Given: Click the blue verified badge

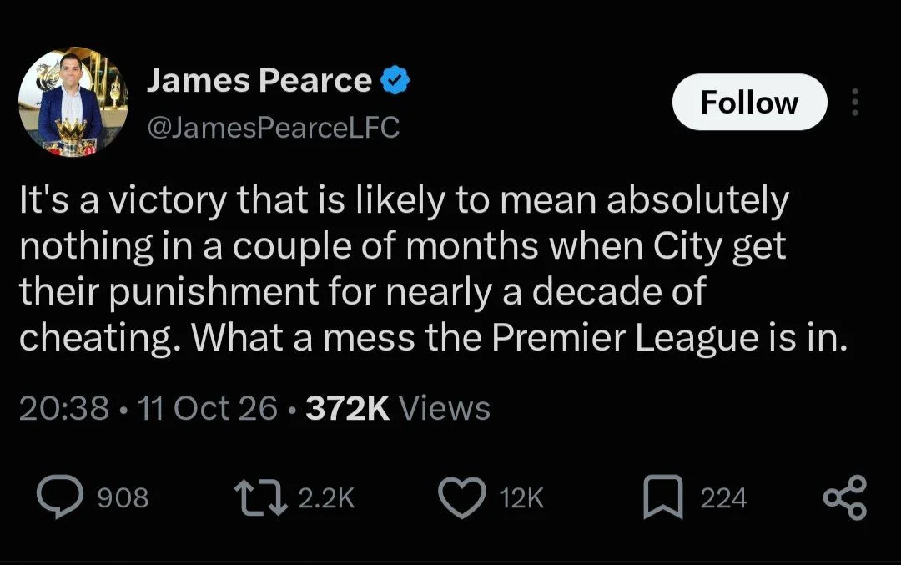Looking at the screenshot, I should [x=395, y=80].
